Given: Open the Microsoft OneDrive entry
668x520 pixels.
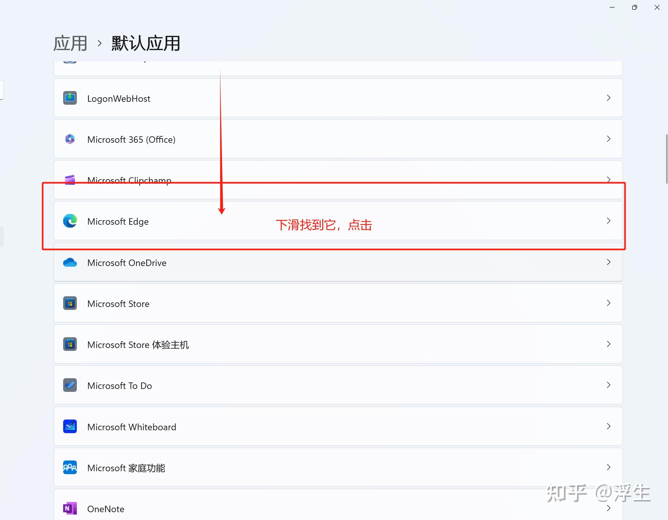Looking at the screenshot, I should [338, 262].
